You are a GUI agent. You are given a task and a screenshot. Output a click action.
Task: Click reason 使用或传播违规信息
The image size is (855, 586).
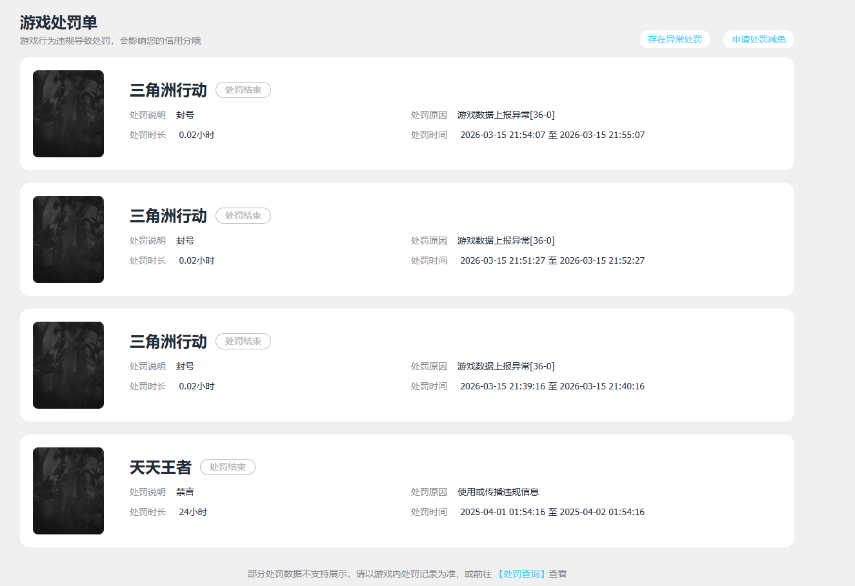[x=498, y=492]
